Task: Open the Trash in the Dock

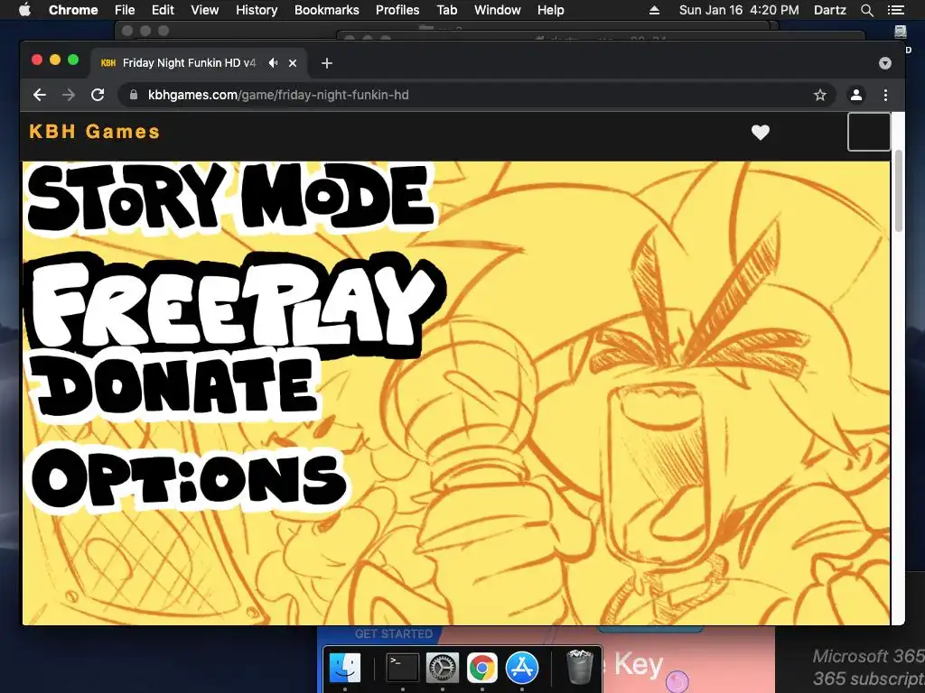Action: pos(579,667)
